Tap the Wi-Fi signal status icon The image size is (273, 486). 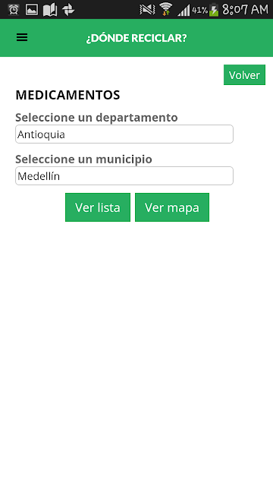pos(166,9)
